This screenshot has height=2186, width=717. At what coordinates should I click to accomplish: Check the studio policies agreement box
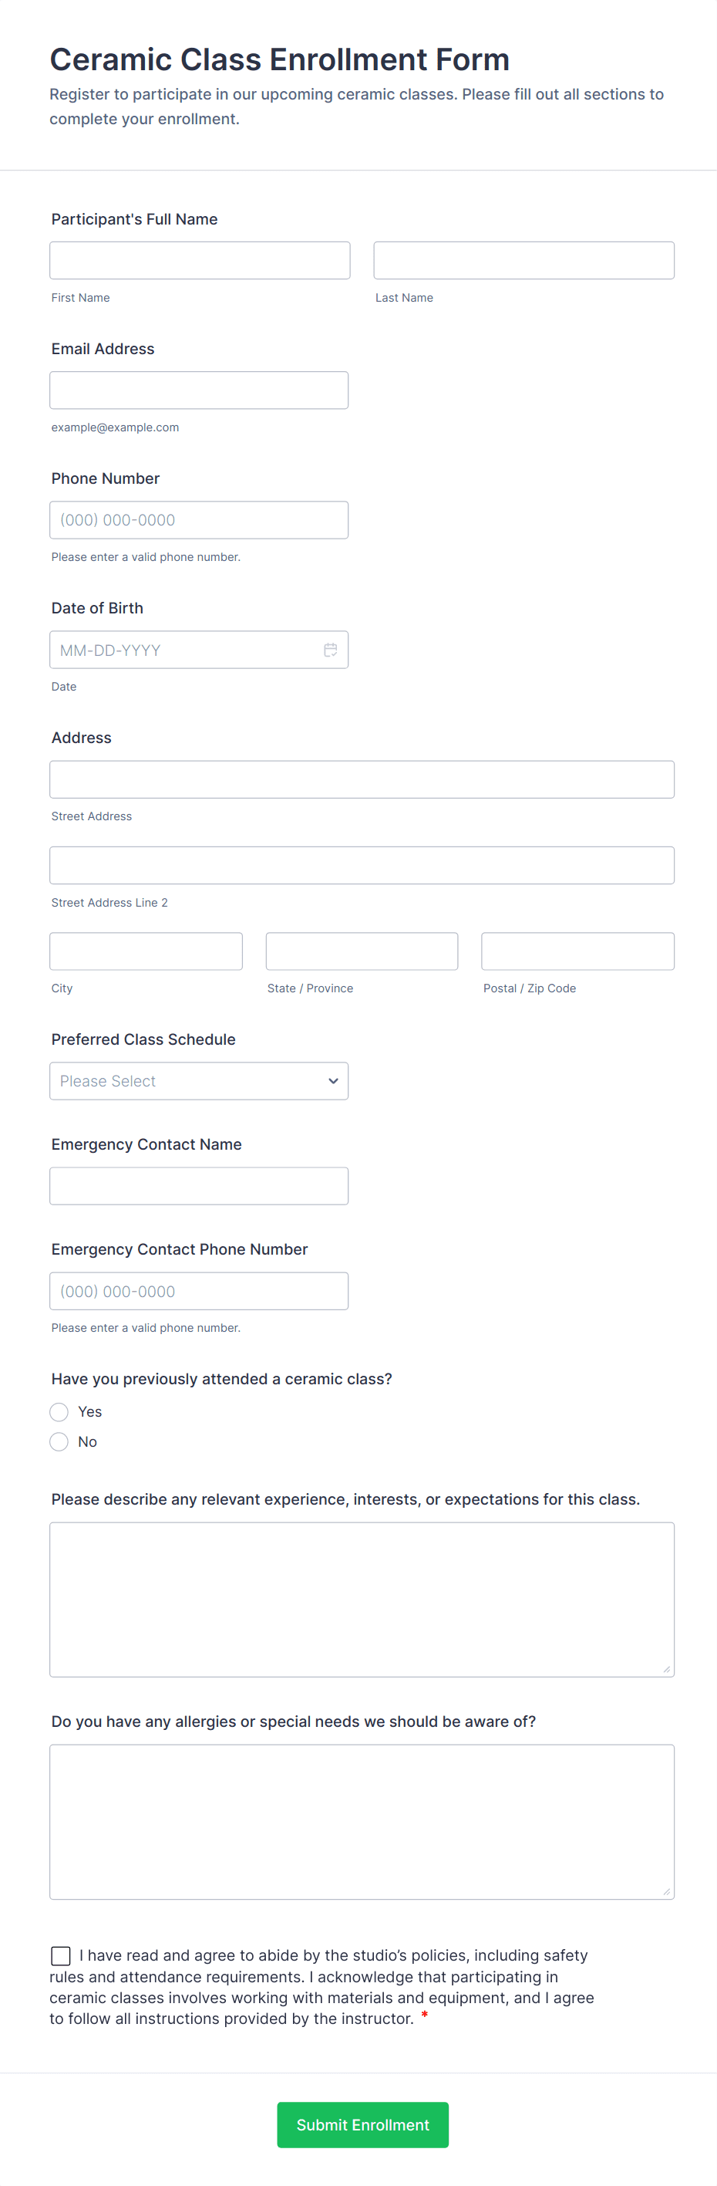(x=61, y=1956)
